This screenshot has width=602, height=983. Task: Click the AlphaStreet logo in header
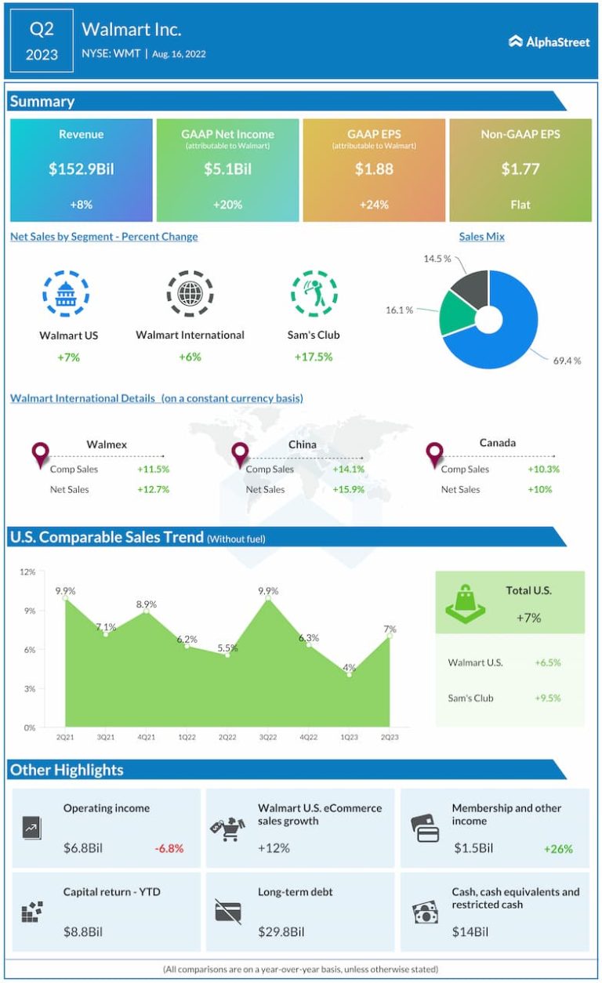[x=549, y=42]
